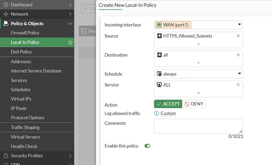Add another Service entry with plus
The image size is (272, 165).
(x=198, y=93)
